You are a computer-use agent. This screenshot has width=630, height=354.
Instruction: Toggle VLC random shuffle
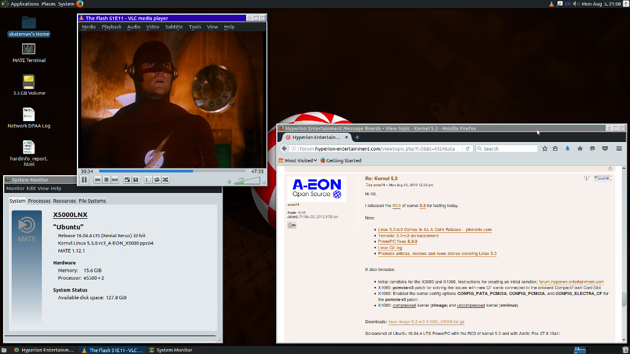pyautogui.click(x=165, y=180)
